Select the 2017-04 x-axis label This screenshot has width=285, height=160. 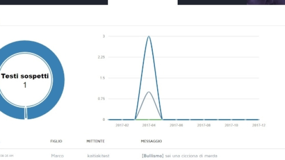149,125
